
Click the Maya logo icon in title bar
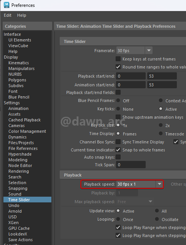click(6, 5)
